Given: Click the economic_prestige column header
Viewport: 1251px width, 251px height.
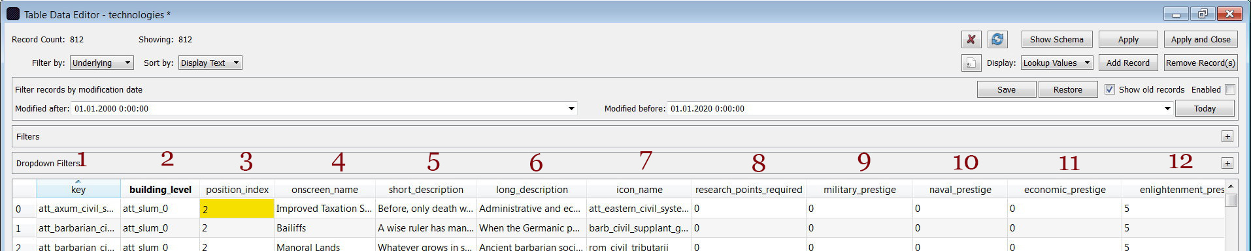Looking at the screenshot, I should pos(1065,189).
